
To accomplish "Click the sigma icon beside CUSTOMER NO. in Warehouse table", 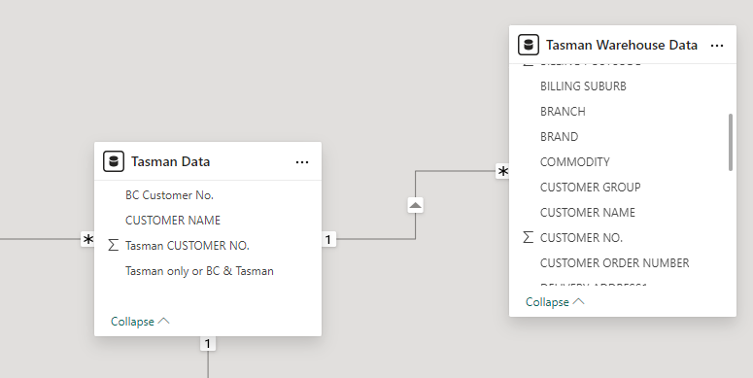I will [x=529, y=237].
